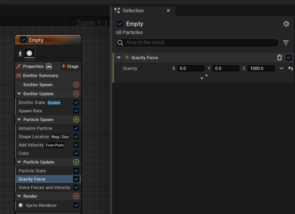
Task: Toggle Shape Location checkbox
Action: (x=76, y=137)
